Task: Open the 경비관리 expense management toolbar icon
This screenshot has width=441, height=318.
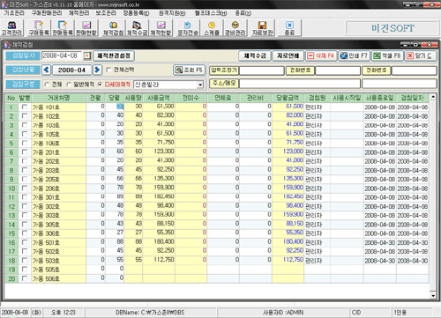Action: click(x=235, y=28)
